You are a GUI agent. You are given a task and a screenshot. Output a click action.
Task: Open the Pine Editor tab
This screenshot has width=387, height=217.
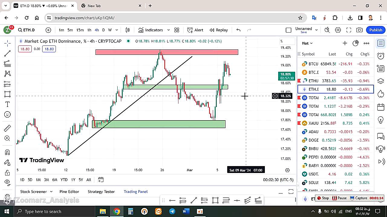click(x=69, y=192)
